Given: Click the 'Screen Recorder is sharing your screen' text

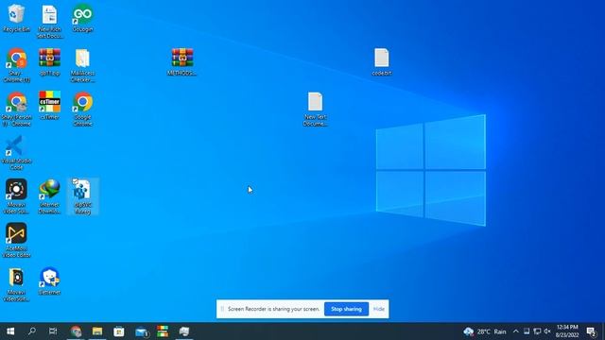Looking at the screenshot, I should point(273,309).
